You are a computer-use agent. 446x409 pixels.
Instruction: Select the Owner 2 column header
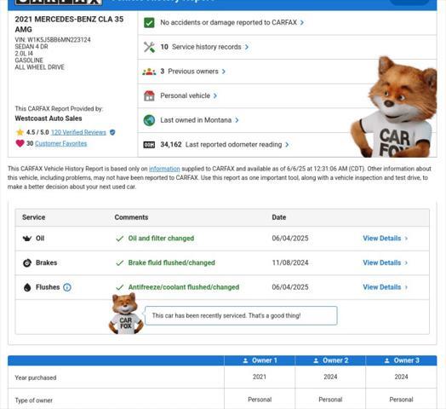330,360
